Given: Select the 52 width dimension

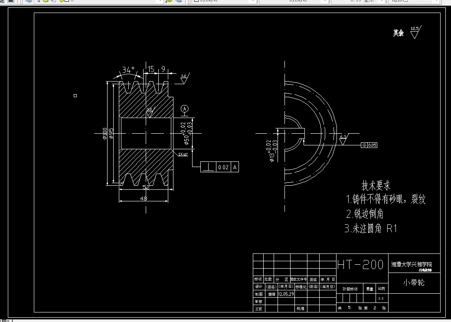Looking at the screenshot, I should tap(146, 187).
